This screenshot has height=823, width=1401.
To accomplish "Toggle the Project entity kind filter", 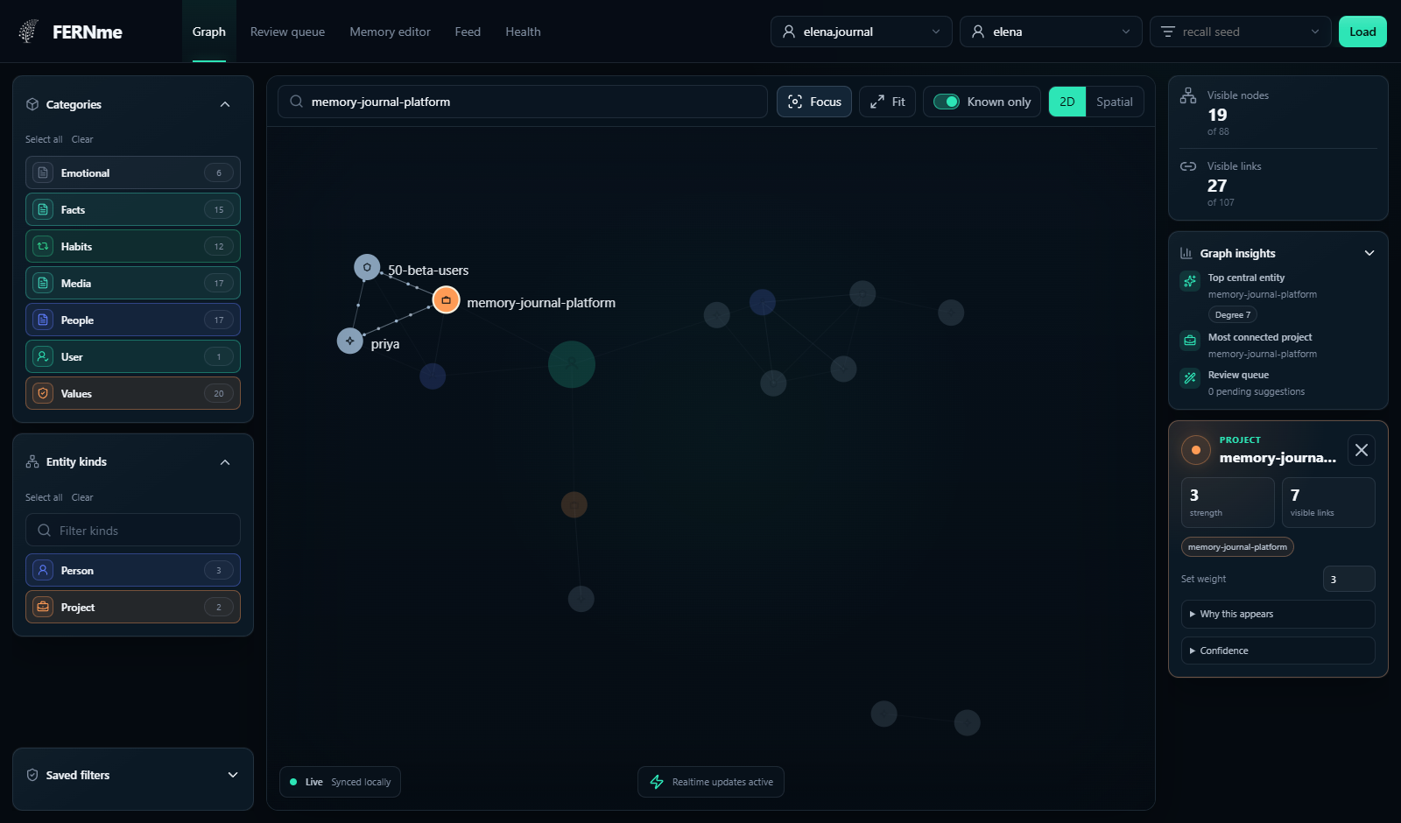I will 133,607.
